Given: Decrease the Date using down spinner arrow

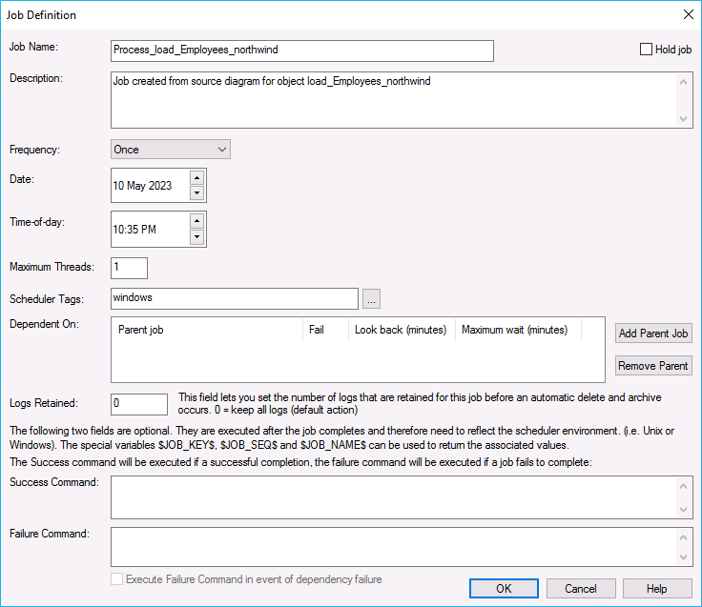Looking at the screenshot, I should coord(196,192).
